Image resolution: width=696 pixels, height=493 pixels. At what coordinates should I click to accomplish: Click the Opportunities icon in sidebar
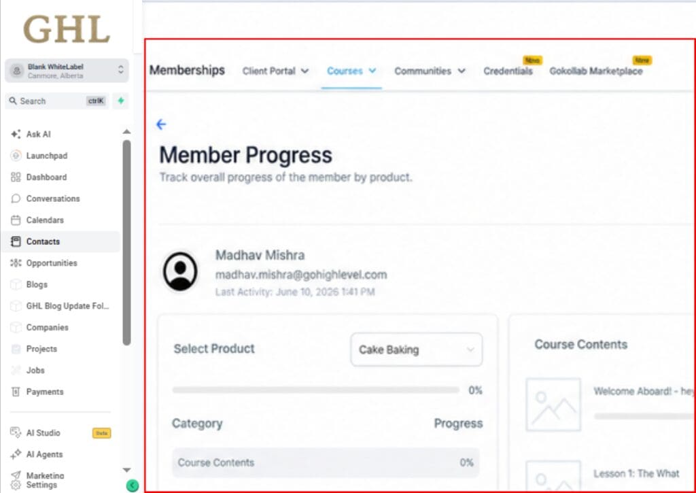[x=16, y=263]
